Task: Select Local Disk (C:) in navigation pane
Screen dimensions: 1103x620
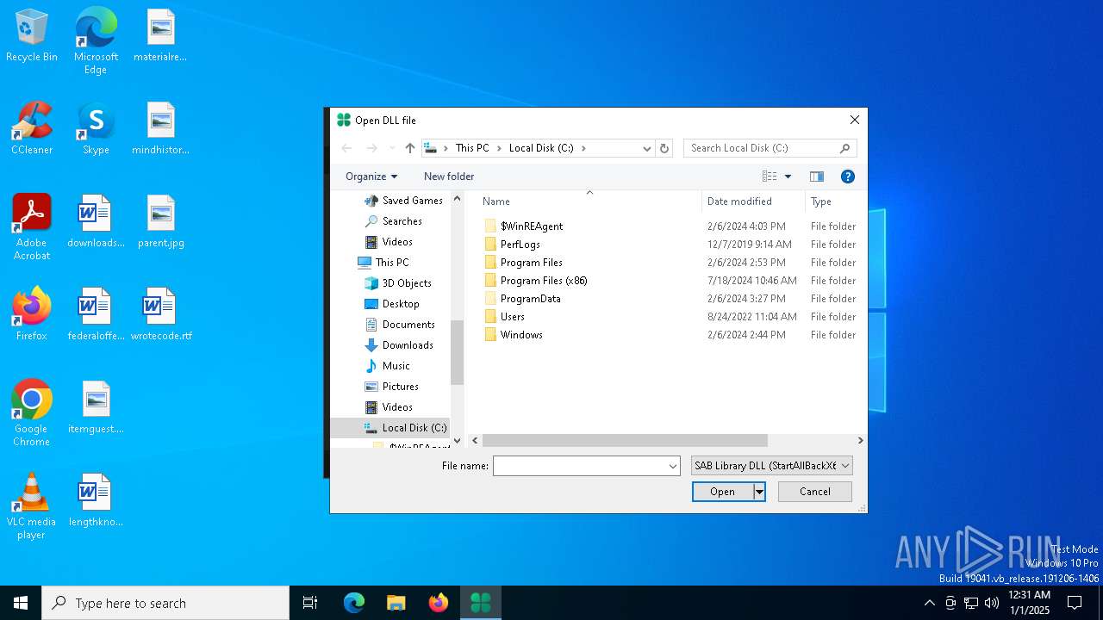Action: tap(389, 428)
